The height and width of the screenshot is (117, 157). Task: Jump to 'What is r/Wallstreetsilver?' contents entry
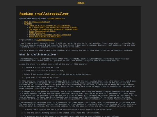(x=37, y=22)
